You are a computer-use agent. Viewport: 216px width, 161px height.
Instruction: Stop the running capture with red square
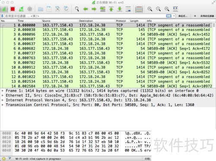click(x=13, y=9)
